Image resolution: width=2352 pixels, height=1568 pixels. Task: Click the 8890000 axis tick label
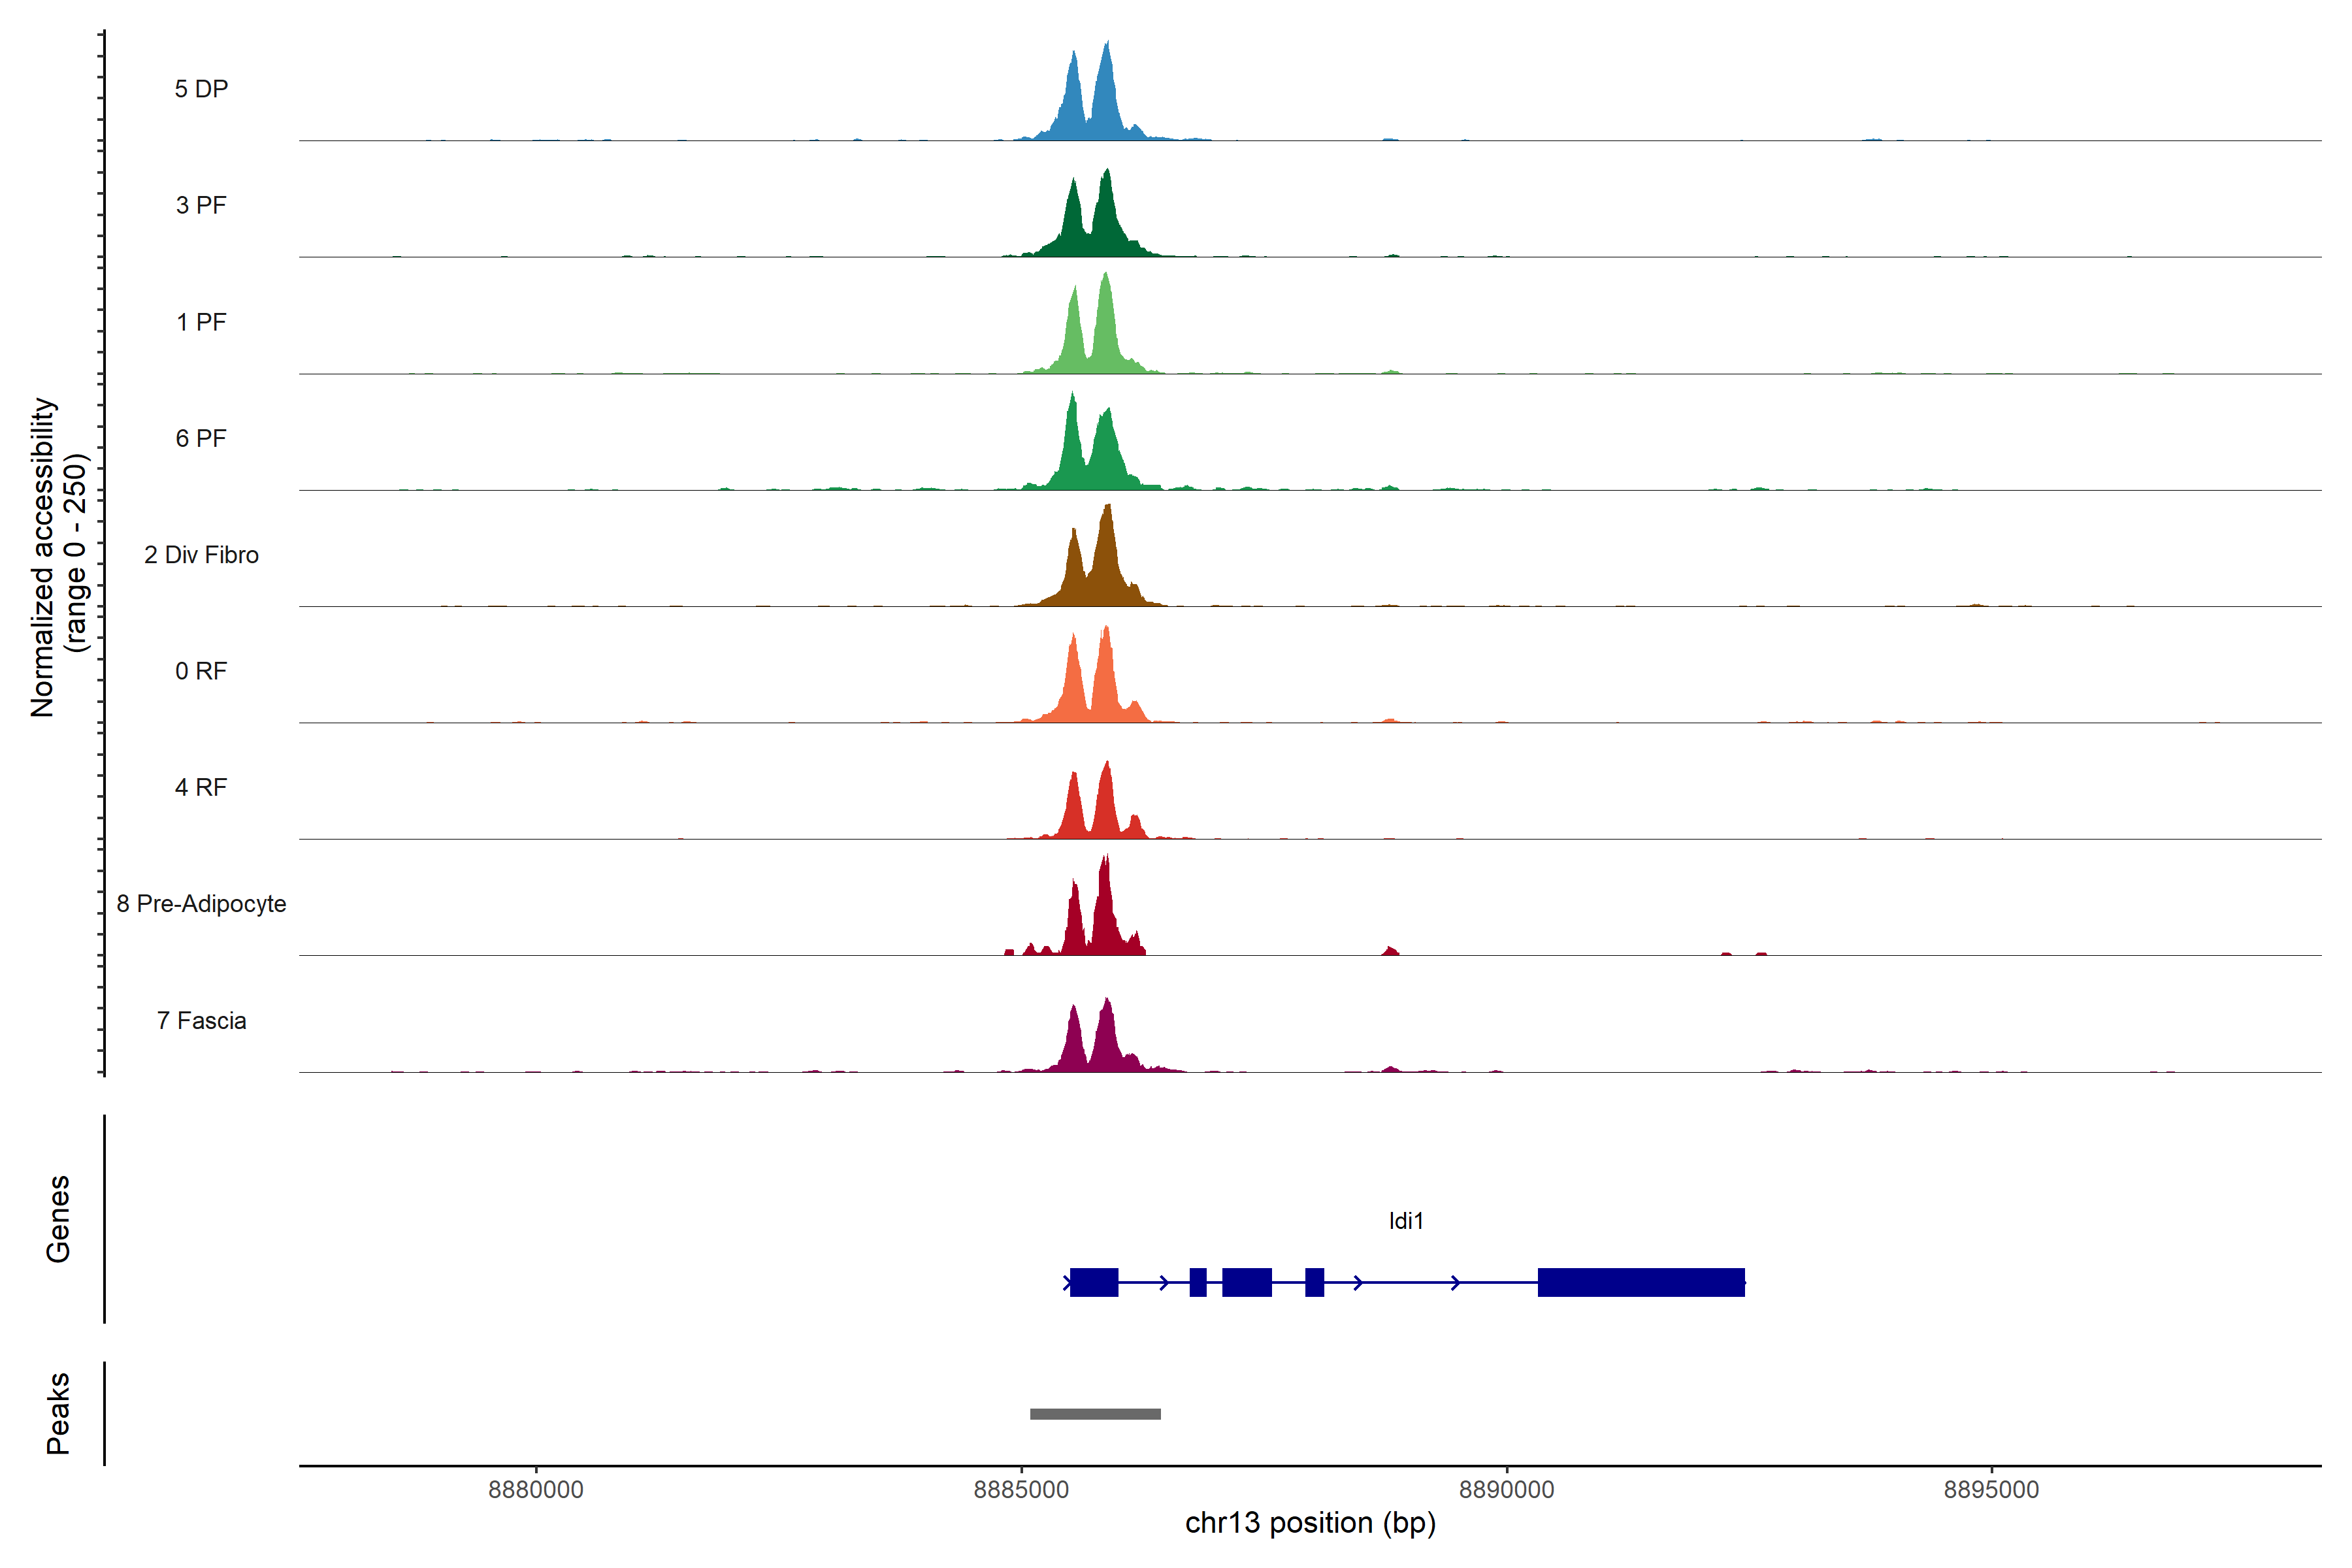(1506, 1489)
